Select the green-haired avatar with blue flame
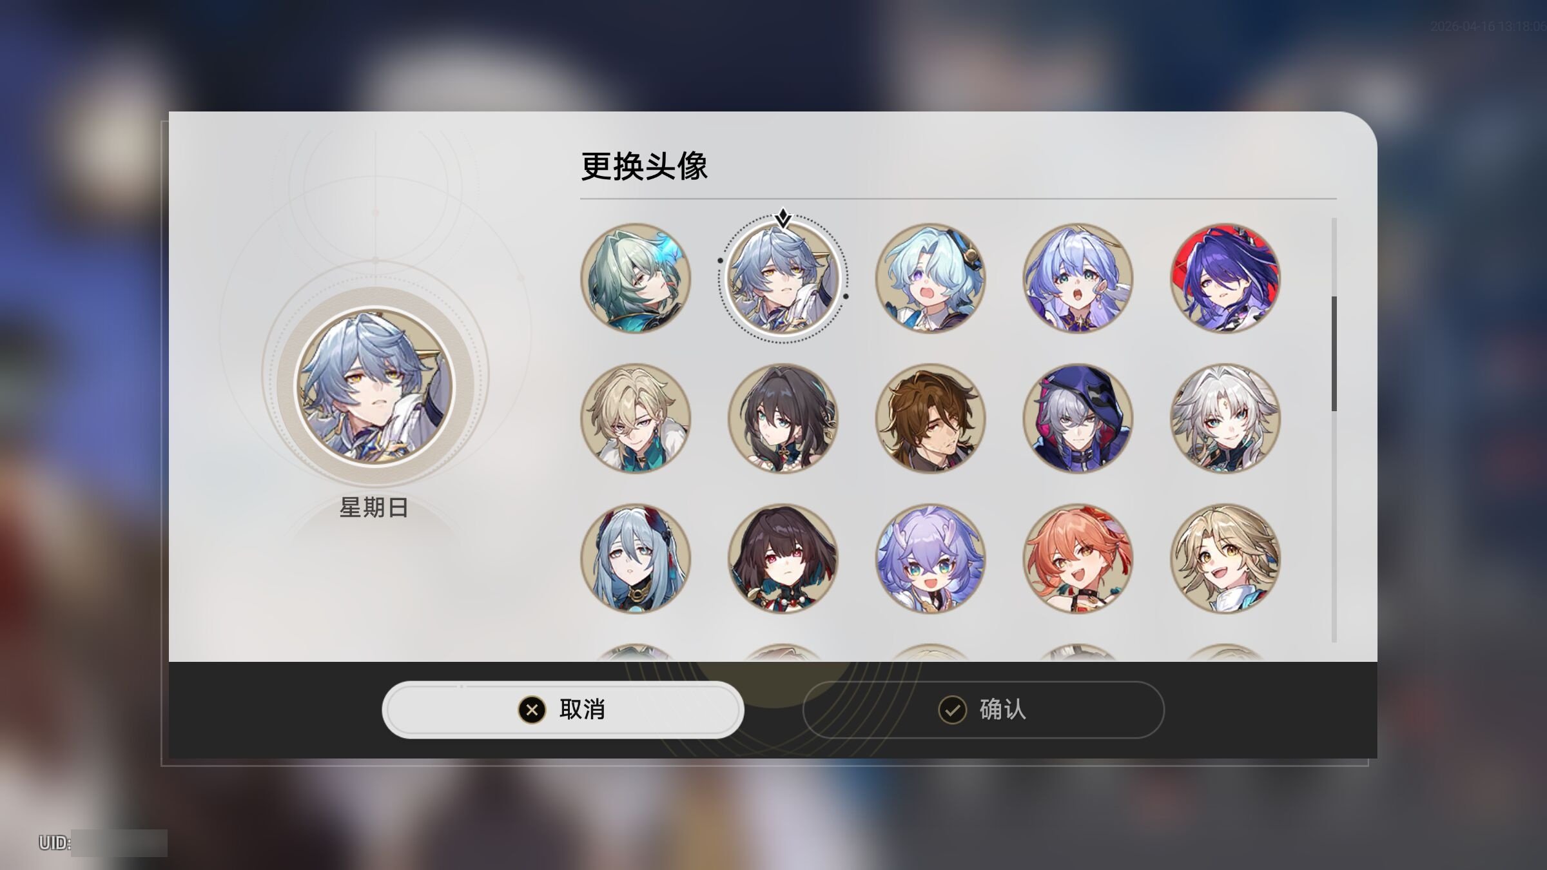1547x870 pixels. 636,278
